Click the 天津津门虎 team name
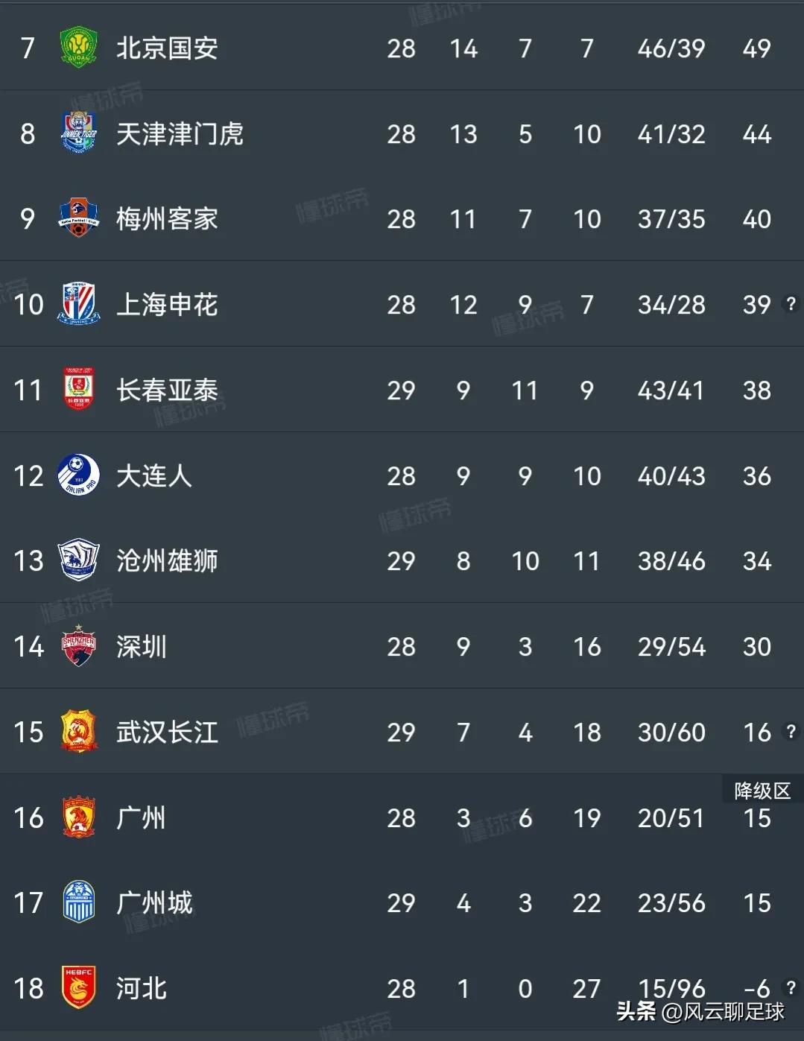This screenshot has width=804, height=1041. pyautogui.click(x=180, y=134)
